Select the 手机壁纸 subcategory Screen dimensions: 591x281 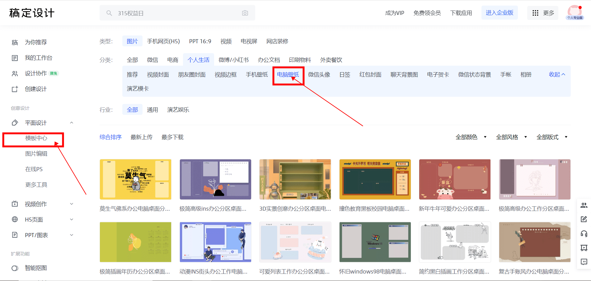coord(257,75)
